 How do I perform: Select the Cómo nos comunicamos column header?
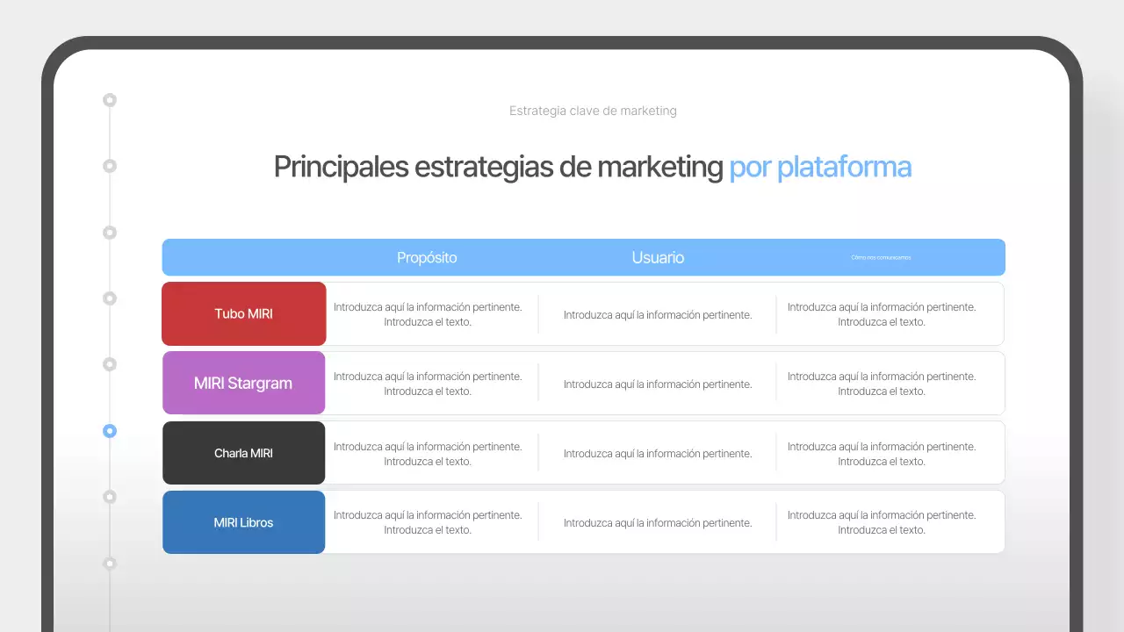[881, 257]
